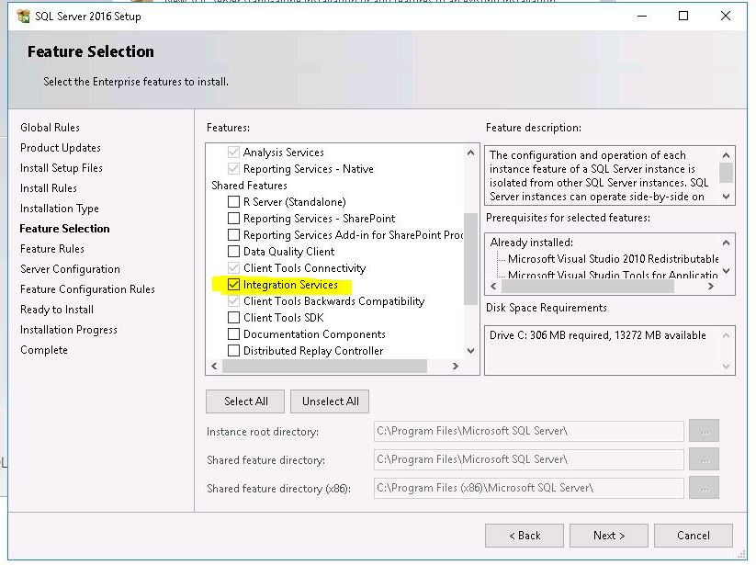Click the Drive C disk space text
Screen dimensions: 756x565
tap(597, 335)
